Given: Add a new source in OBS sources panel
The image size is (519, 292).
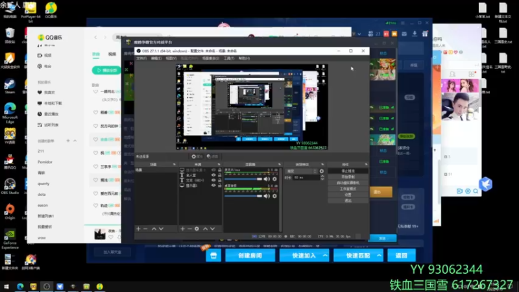Looking at the screenshot, I should click(x=182, y=229).
